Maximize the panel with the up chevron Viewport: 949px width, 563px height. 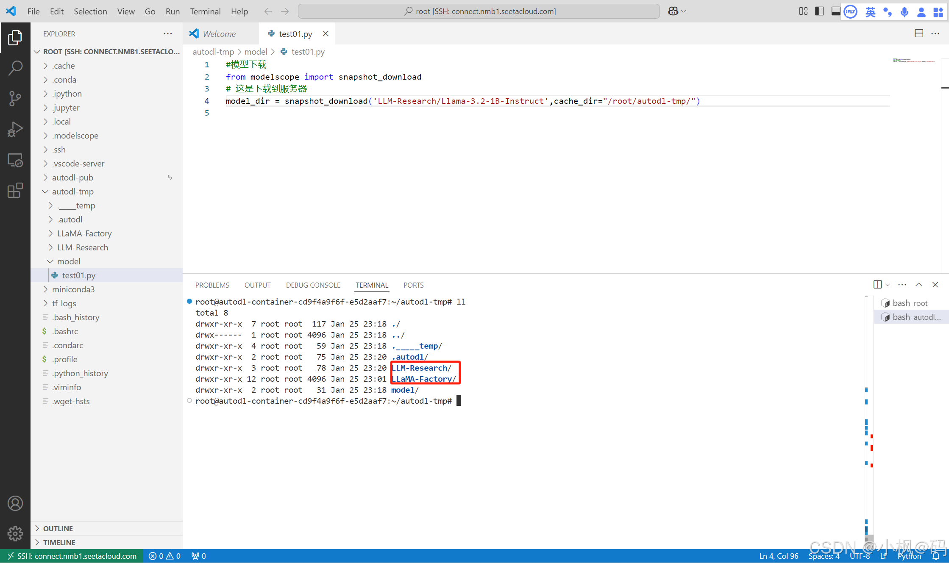[x=918, y=285]
